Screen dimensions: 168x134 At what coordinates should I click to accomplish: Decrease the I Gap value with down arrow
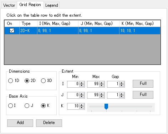coord(122,86)
